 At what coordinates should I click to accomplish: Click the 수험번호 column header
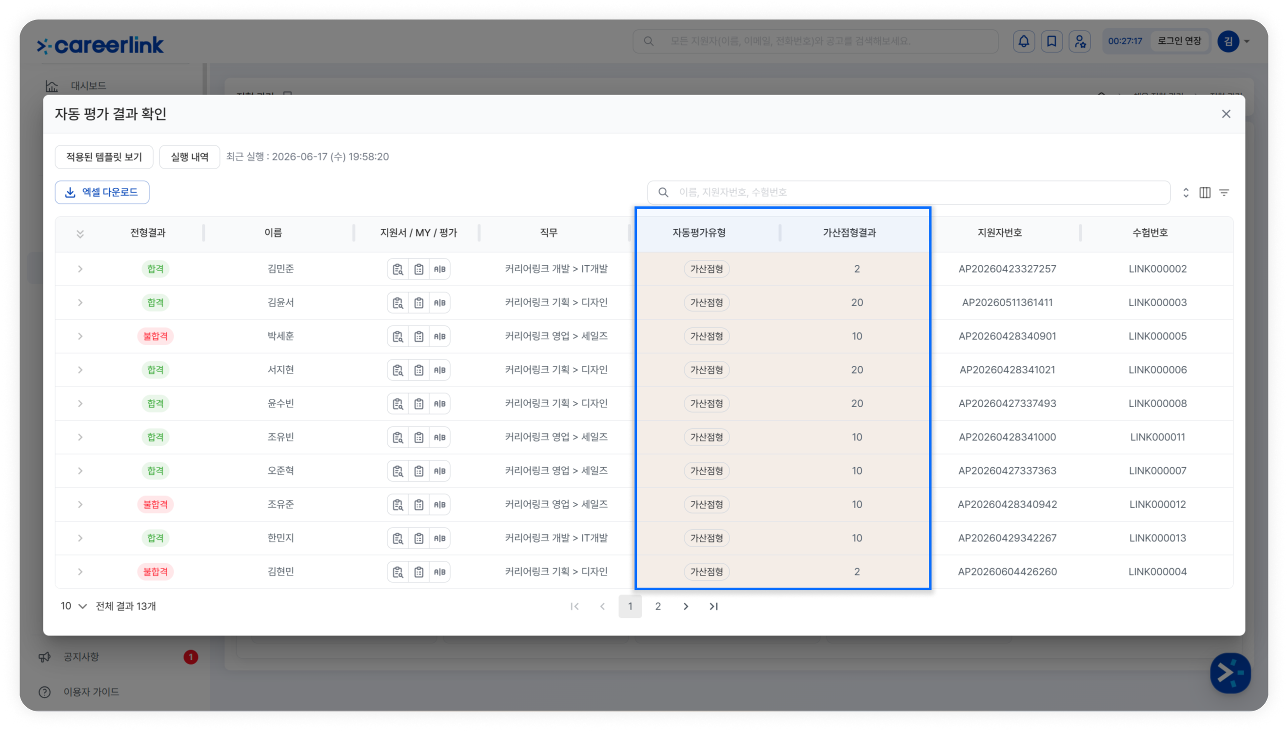click(1150, 233)
